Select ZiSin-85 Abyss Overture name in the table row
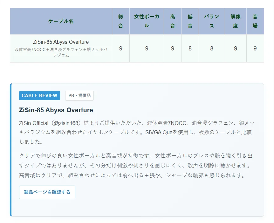Image resolution: width=274 pixels, height=223 pixels. pyautogui.click(x=61, y=42)
